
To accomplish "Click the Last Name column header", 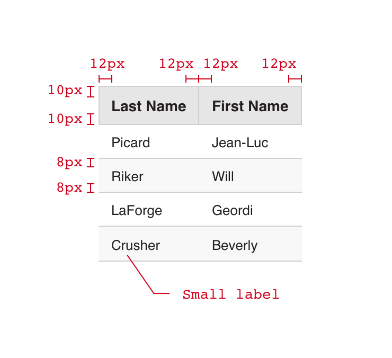I will pyautogui.click(x=149, y=106).
